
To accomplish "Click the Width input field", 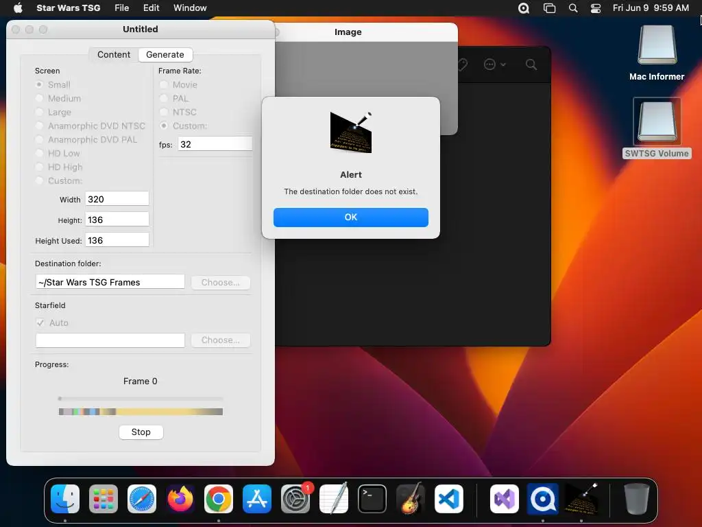I will [x=117, y=199].
